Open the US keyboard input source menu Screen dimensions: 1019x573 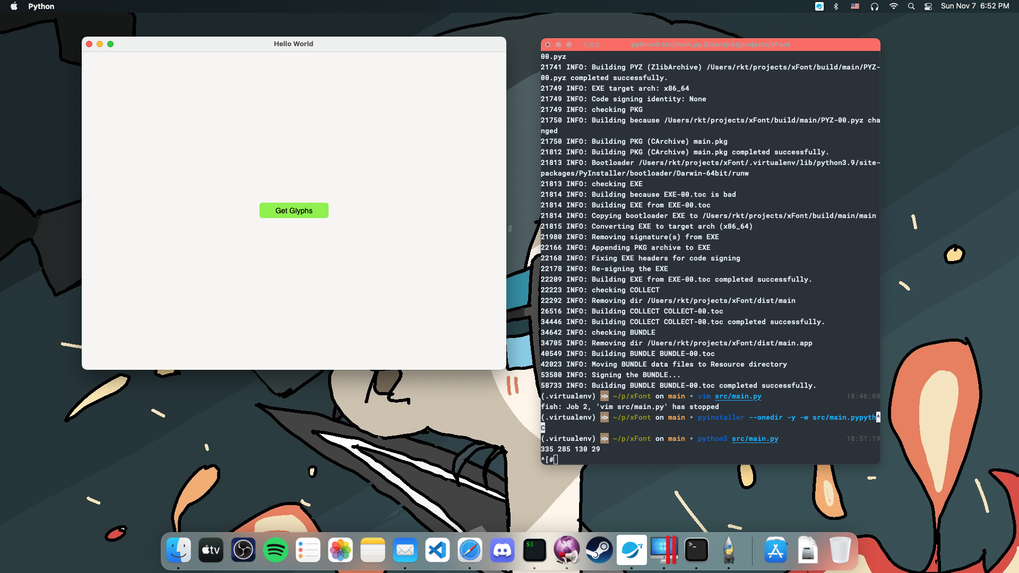tap(855, 6)
